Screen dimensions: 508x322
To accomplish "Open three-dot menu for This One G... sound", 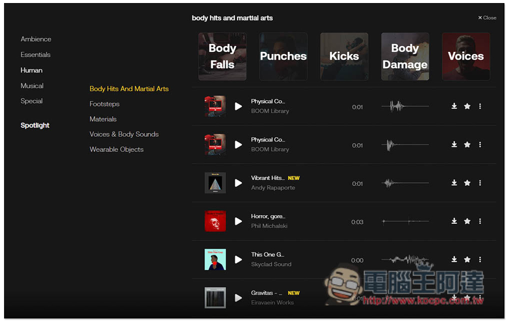I will pos(480,259).
